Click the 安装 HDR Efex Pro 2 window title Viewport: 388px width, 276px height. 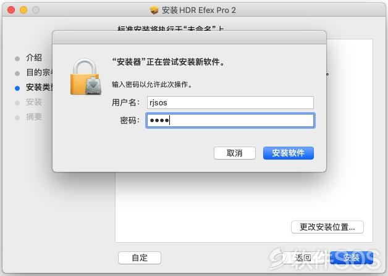199,10
